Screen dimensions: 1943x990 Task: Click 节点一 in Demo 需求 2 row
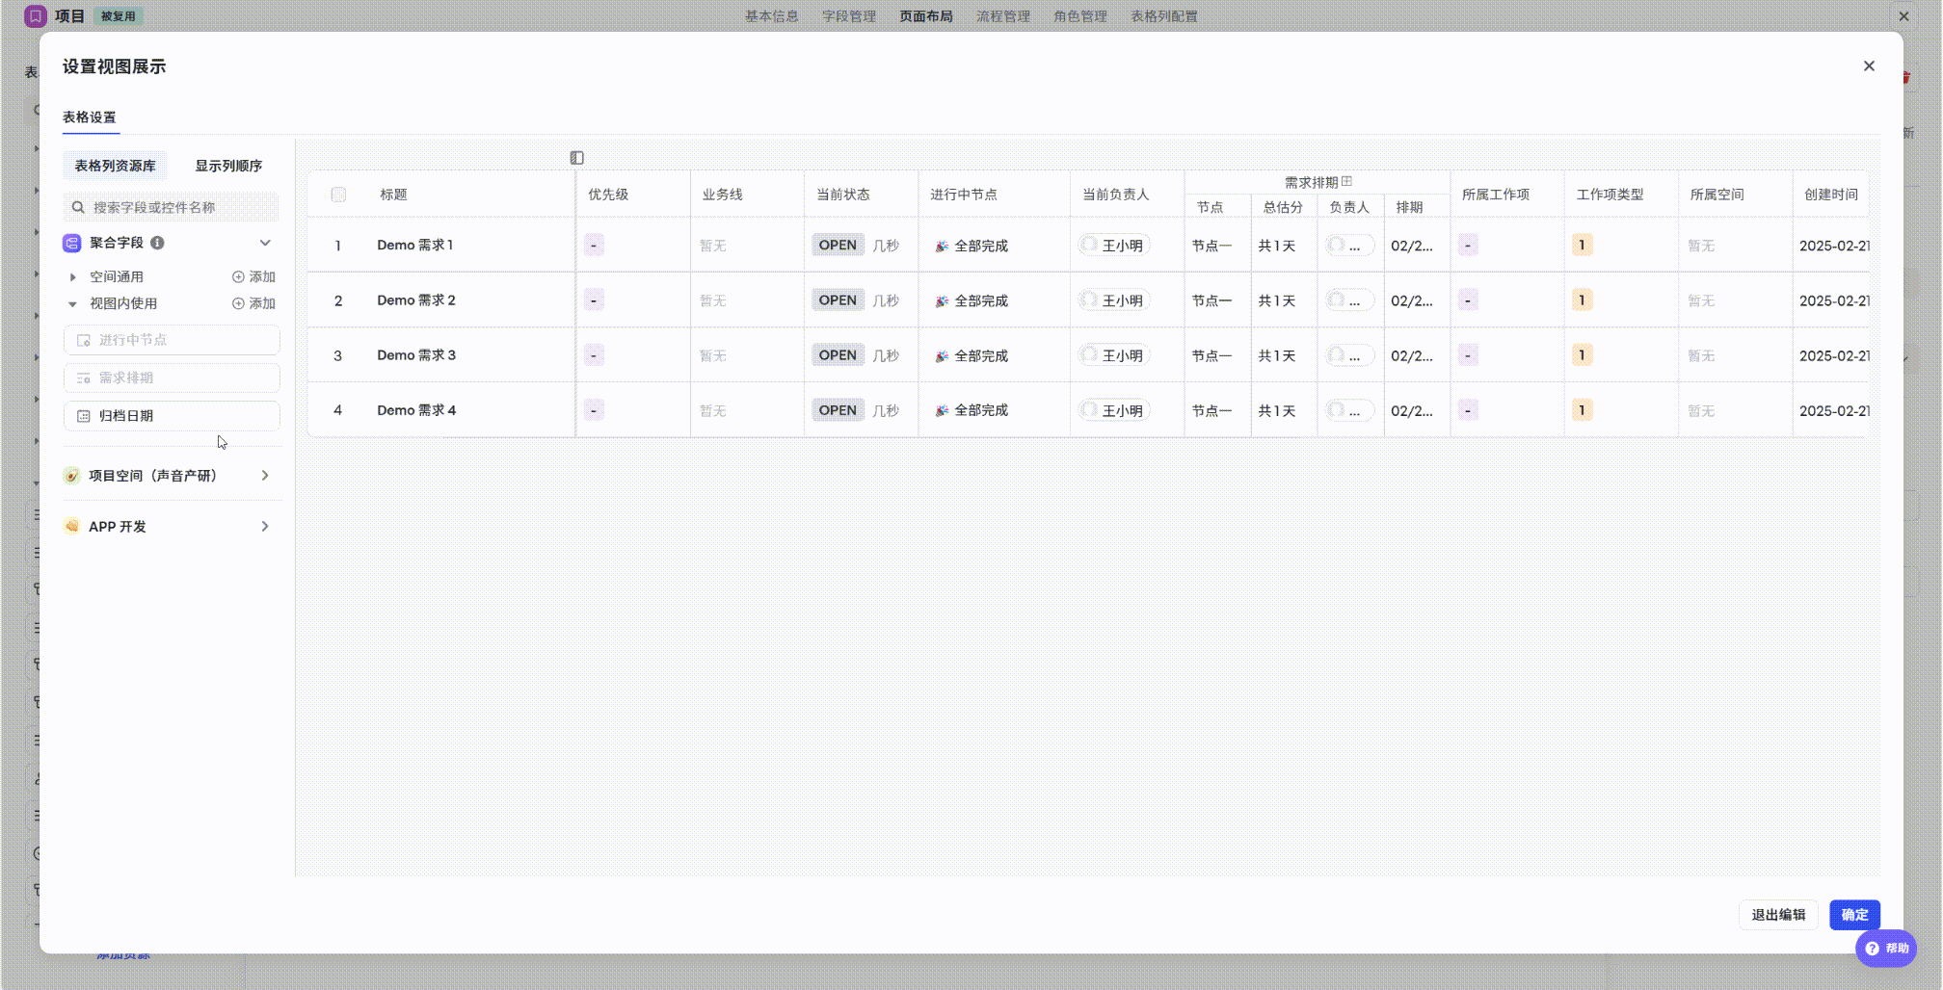pyautogui.click(x=1211, y=300)
